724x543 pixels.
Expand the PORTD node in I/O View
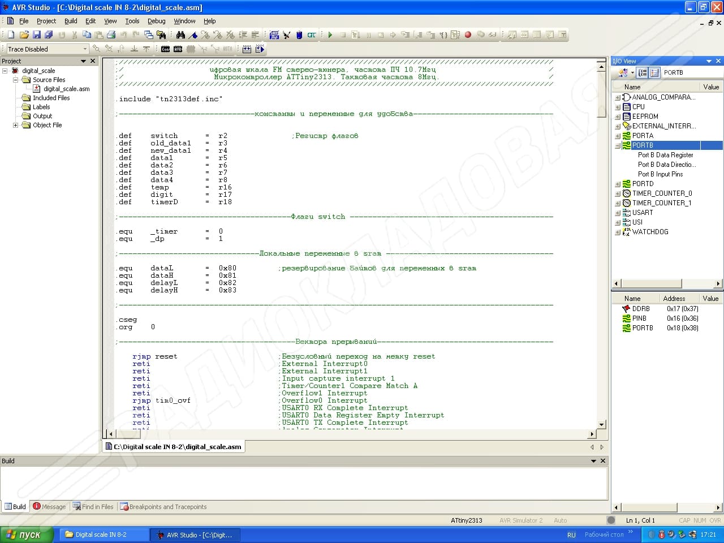(617, 184)
